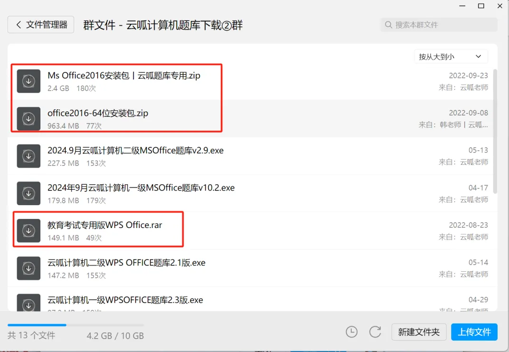Click the date 05-13
509x352 pixels.
(x=478, y=150)
